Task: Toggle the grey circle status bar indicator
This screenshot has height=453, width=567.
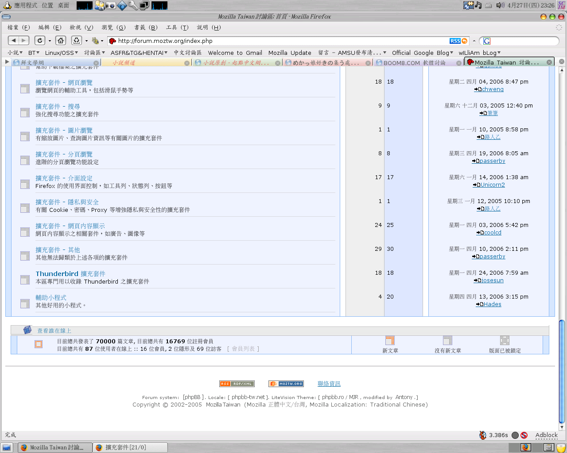Action: pyautogui.click(x=515, y=435)
